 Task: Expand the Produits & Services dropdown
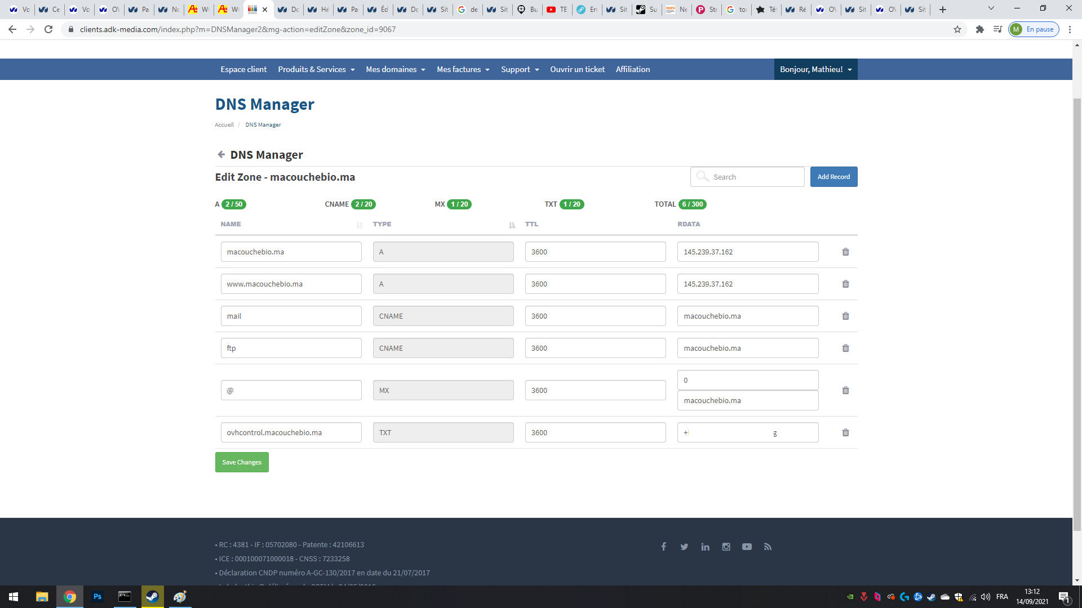316,69
